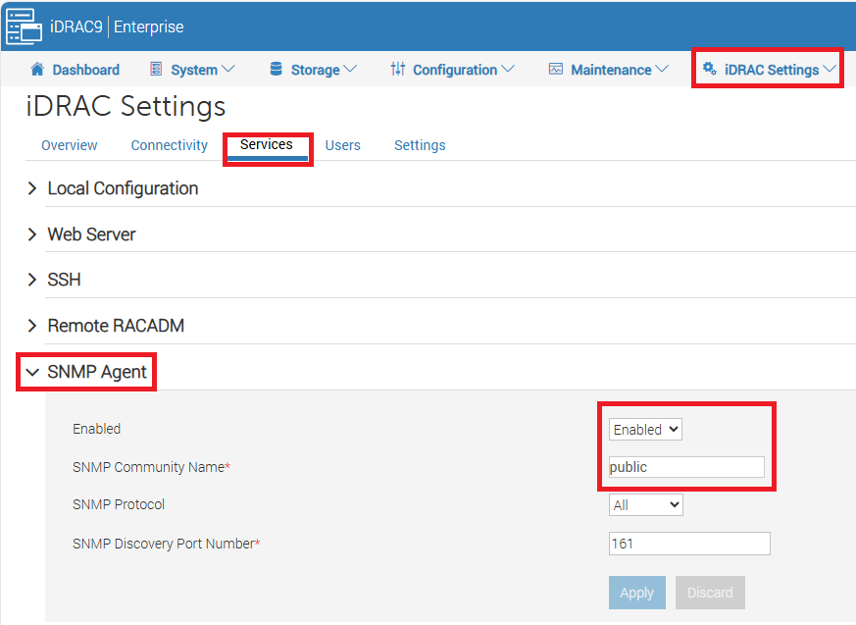Click the Apply button
This screenshot has width=856, height=625.
point(637,593)
